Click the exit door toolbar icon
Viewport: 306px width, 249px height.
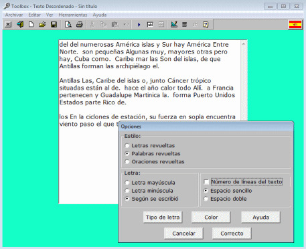coord(20,25)
